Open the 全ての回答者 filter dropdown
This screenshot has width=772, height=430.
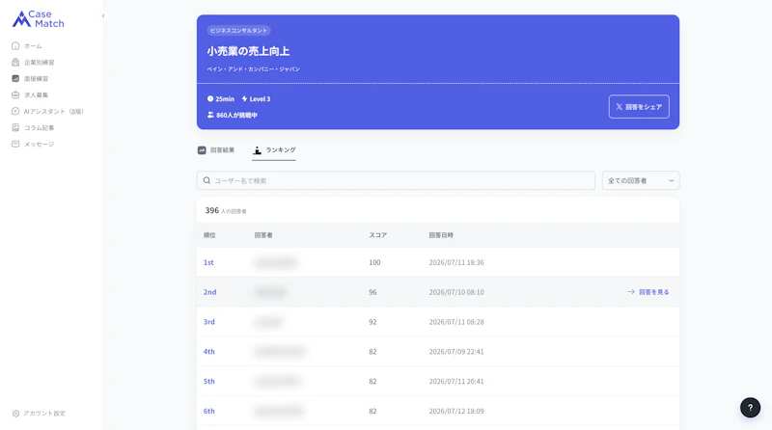coord(641,180)
